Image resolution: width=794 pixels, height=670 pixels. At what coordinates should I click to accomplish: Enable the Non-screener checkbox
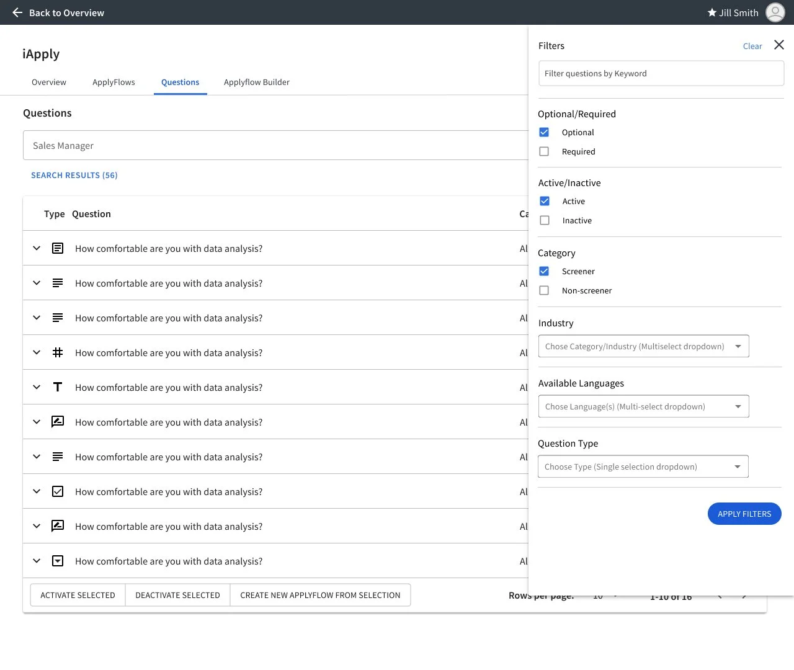[x=544, y=290]
